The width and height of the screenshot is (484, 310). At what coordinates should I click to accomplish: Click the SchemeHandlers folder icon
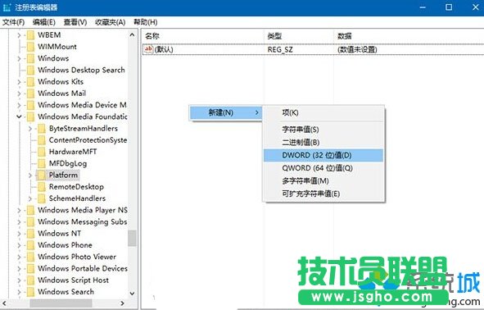click(x=42, y=198)
